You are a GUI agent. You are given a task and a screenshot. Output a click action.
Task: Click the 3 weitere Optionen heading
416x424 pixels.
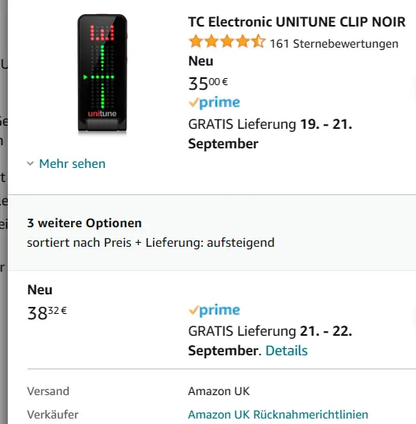84,223
